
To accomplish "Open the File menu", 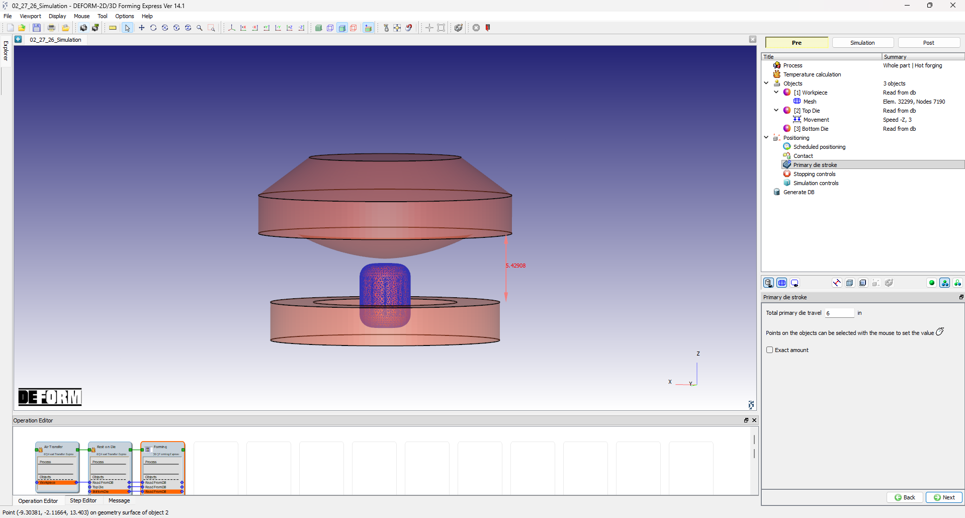I will pos(8,16).
